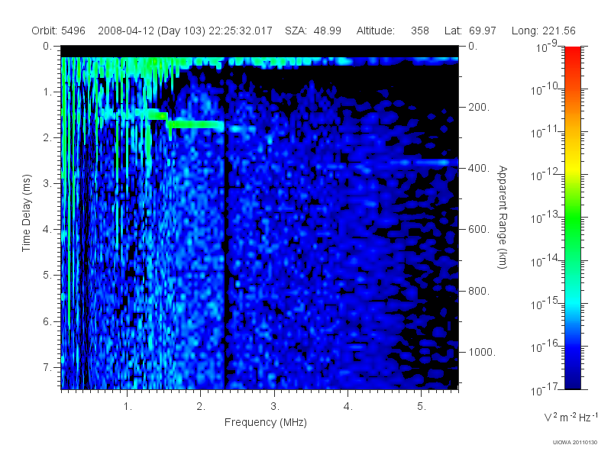Click the red top of the color scale
This screenshot has width=611, height=458.
coord(572,54)
